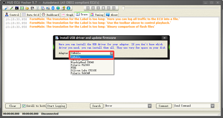
Task: Switch to the Data Grid tab
Action: [31, 15]
